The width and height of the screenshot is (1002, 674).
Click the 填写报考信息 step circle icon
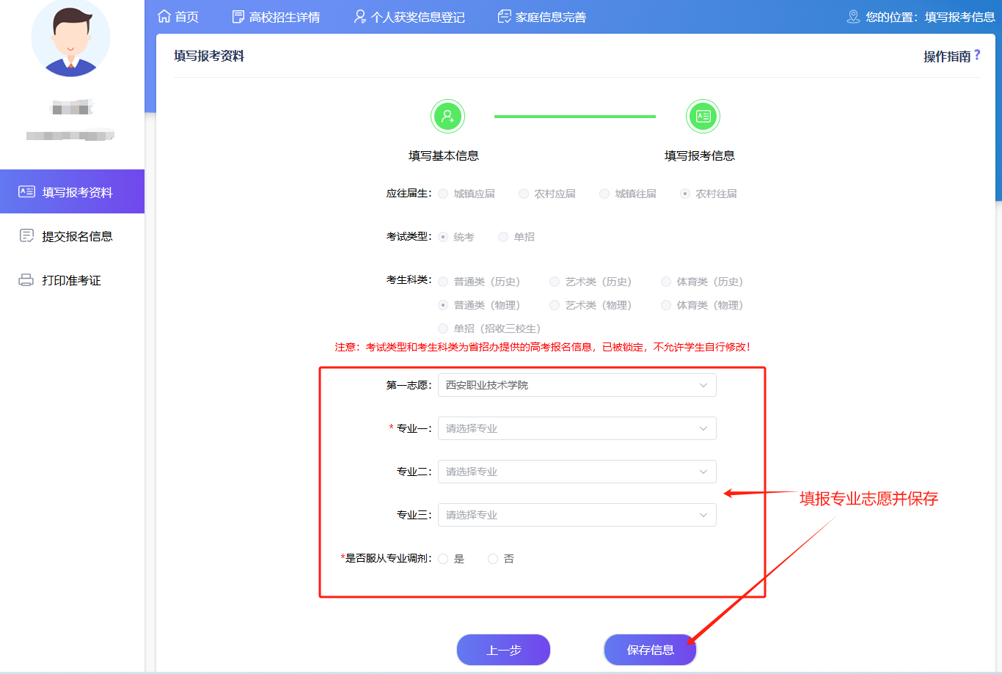pos(703,117)
